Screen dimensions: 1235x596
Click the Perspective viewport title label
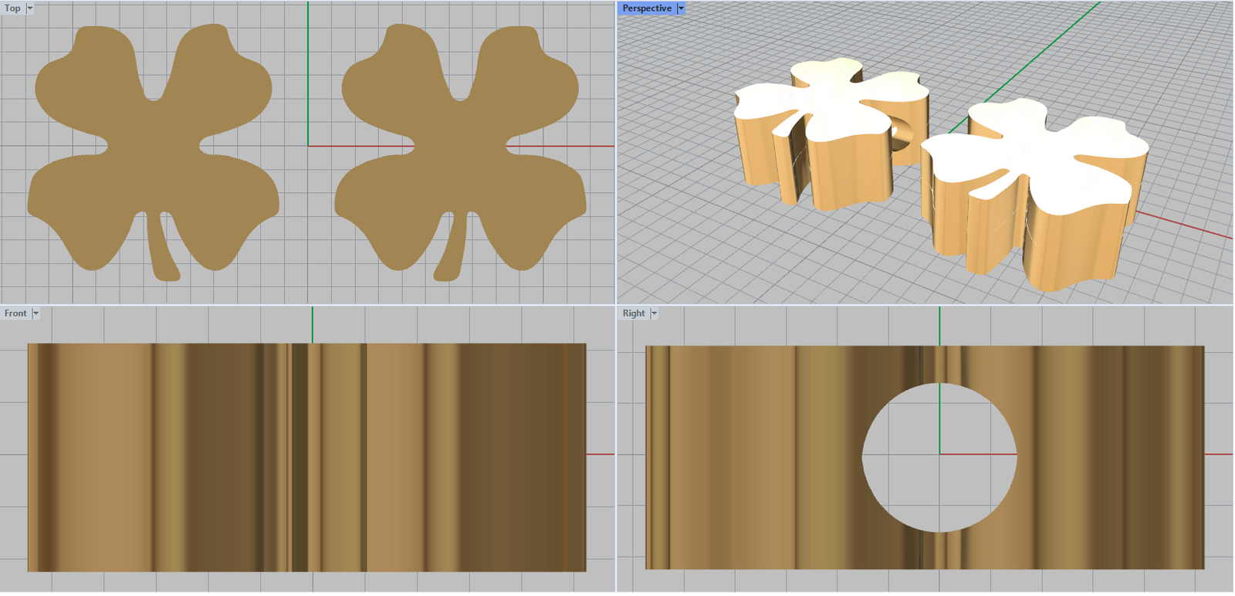(x=646, y=8)
